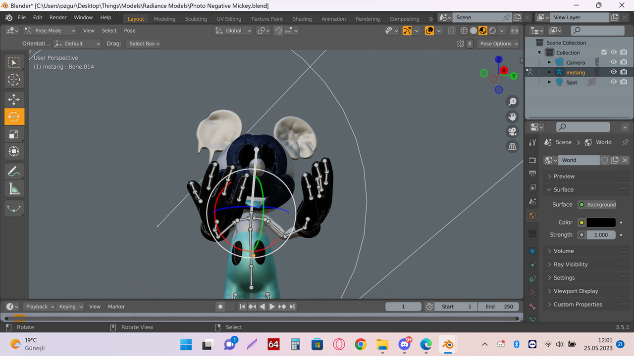Select the Select Box tool in toolbar

[14, 62]
